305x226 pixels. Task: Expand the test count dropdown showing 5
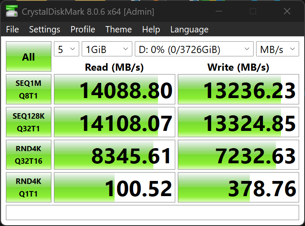[x=67, y=49]
